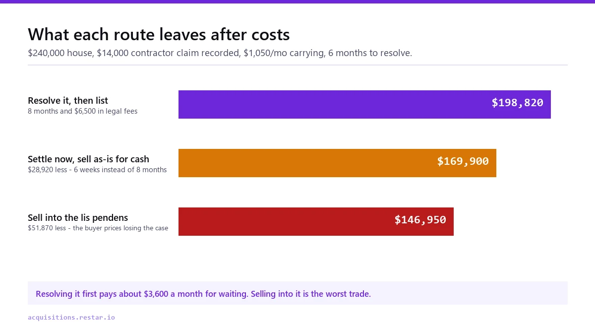Click the '8 months and $6,500 in legal fees' note
The image size is (595, 335).
click(83, 111)
